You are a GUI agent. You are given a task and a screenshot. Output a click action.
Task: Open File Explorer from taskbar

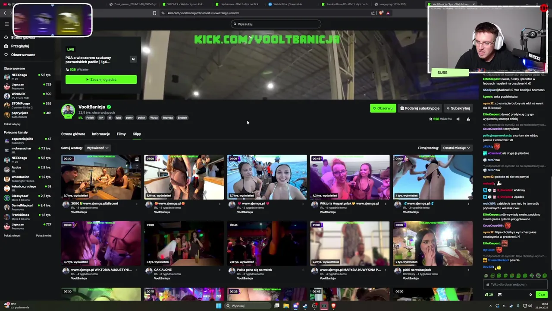286,306
